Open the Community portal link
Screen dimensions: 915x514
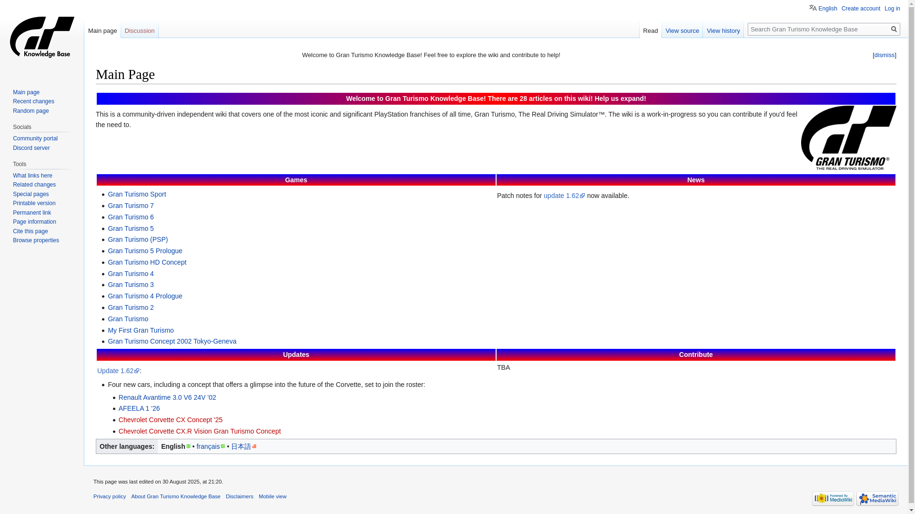coord(35,138)
